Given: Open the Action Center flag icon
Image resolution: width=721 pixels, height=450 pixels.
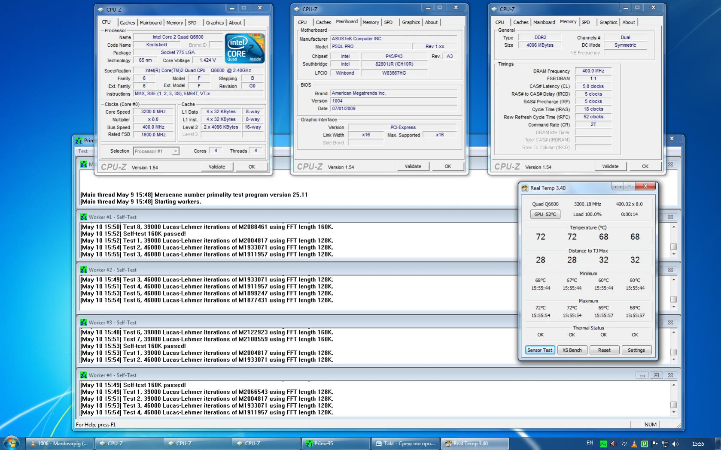Looking at the screenshot, I should (655, 444).
